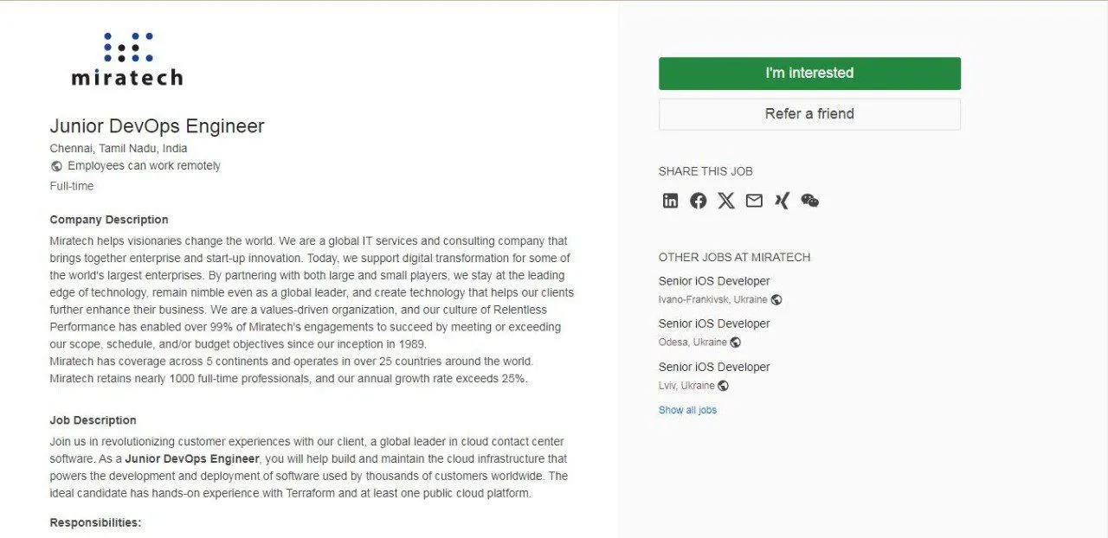
Task: Share this job on WeChat
Action: [809, 201]
